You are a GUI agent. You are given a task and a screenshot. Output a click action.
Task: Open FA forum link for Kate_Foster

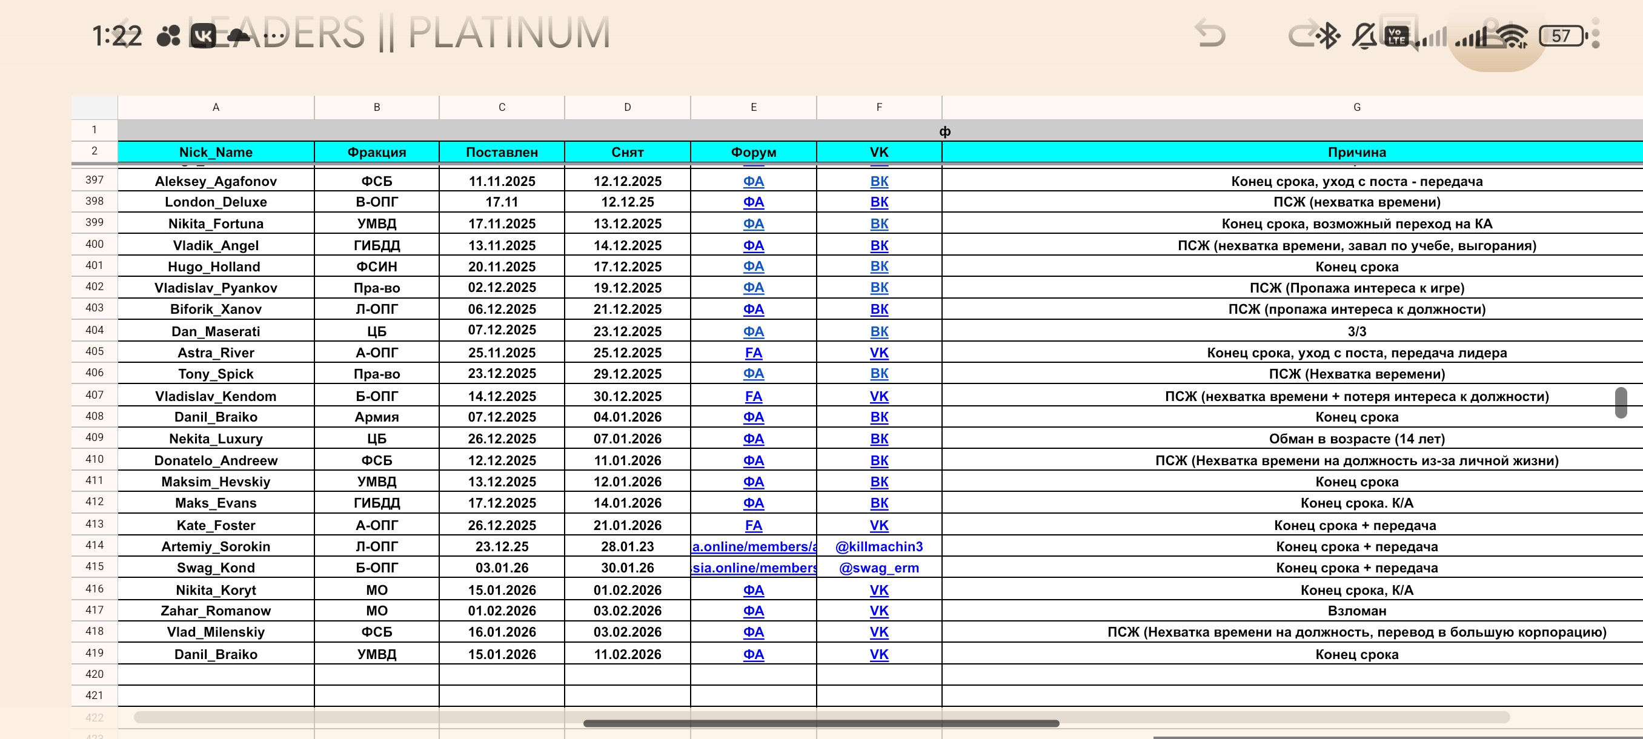coord(753,525)
